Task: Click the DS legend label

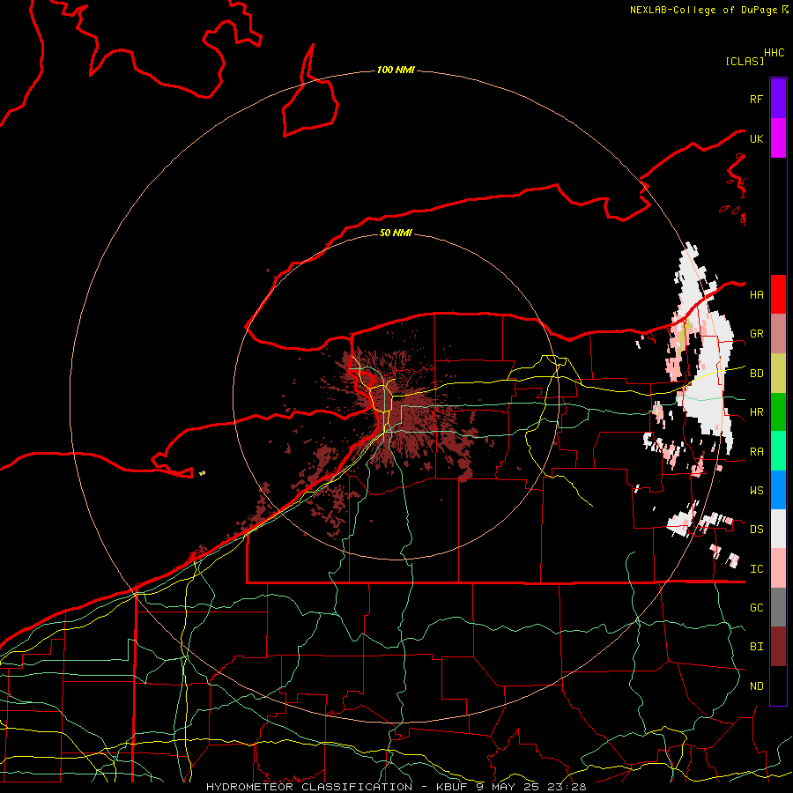Action: coord(756,530)
